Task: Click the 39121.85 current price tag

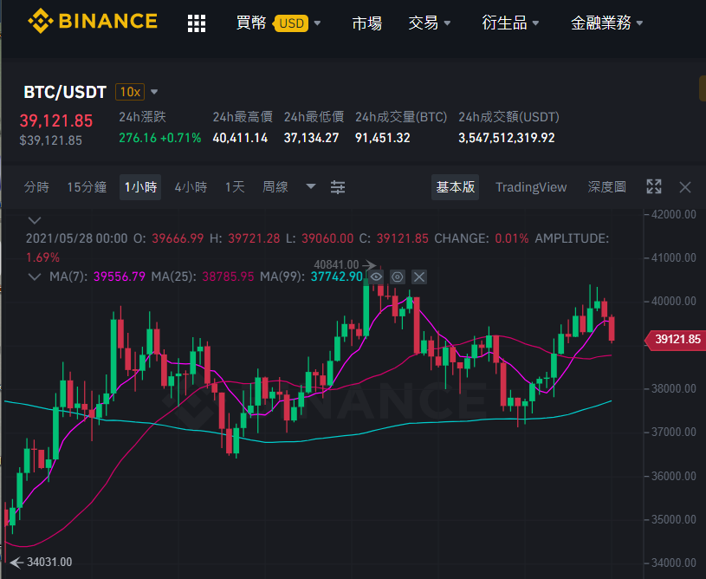Action: 675,339
